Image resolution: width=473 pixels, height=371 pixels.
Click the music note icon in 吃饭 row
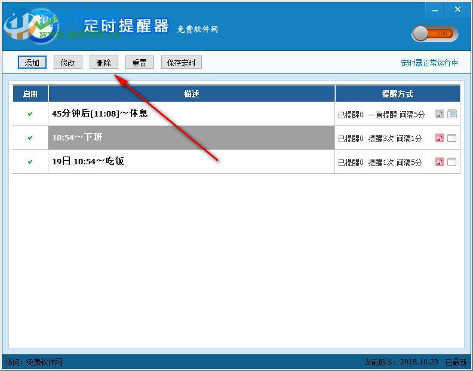[440, 162]
